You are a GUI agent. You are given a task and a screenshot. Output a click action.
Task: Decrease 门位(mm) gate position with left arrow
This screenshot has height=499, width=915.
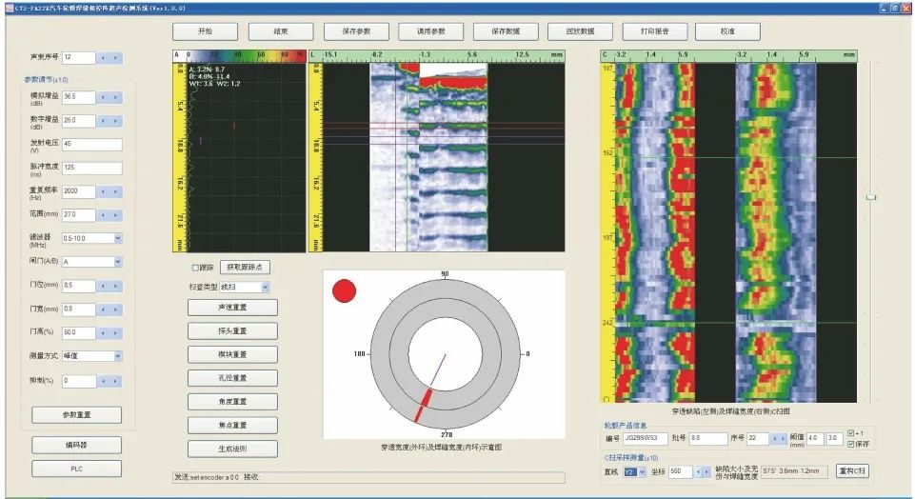point(103,286)
